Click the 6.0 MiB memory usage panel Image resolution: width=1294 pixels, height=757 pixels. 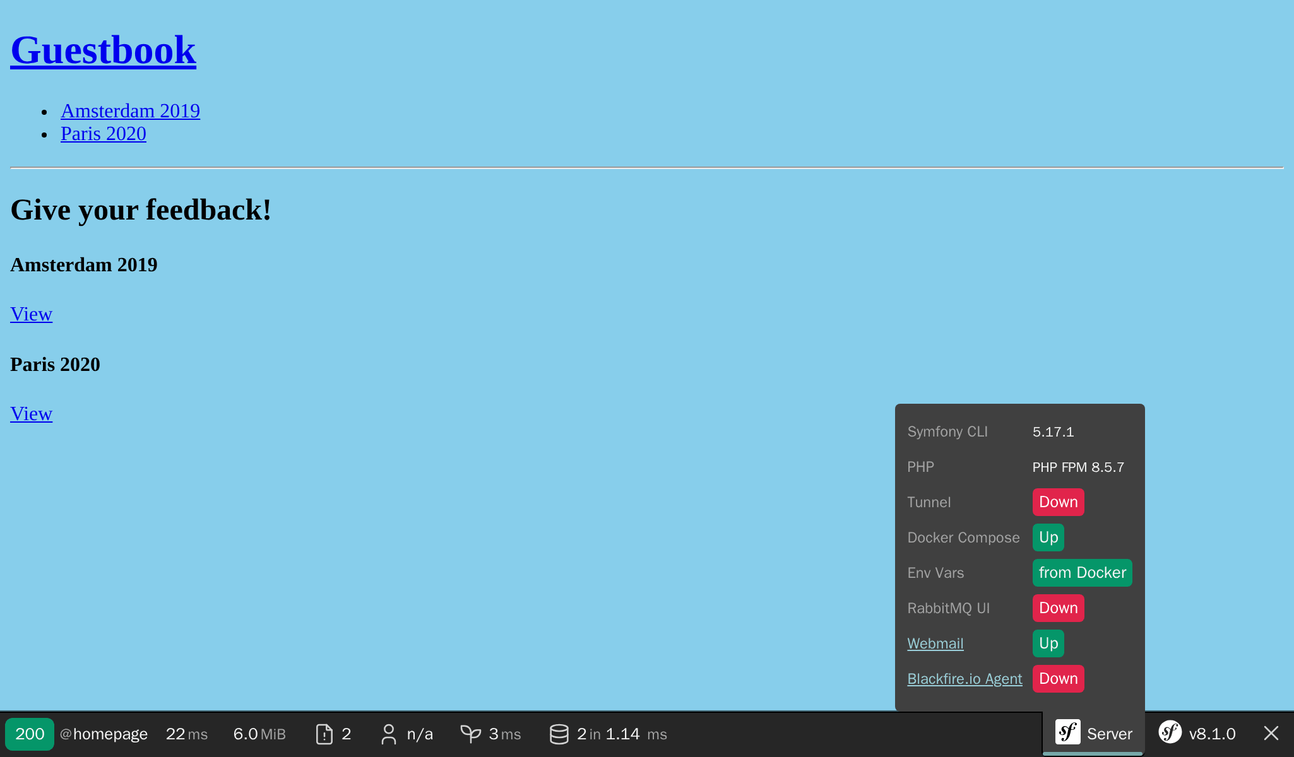[x=259, y=734]
